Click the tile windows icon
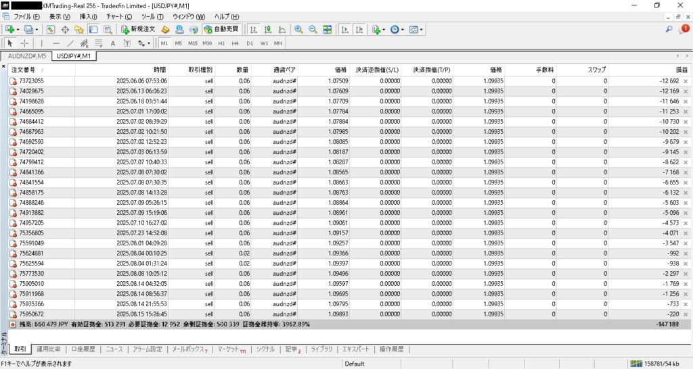The width and height of the screenshot is (693, 369). coord(328,30)
